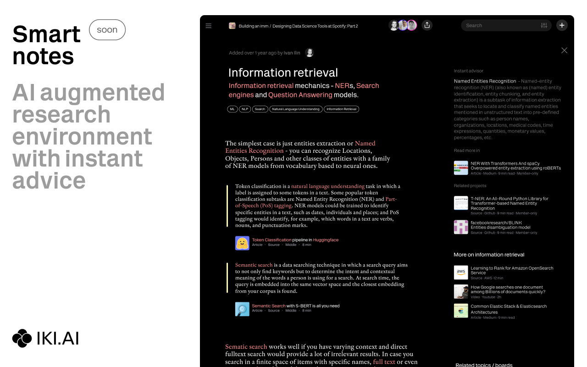Open 'NER With Transformers And spaCy' article title
The height and width of the screenshot is (367, 587).
pos(516,166)
